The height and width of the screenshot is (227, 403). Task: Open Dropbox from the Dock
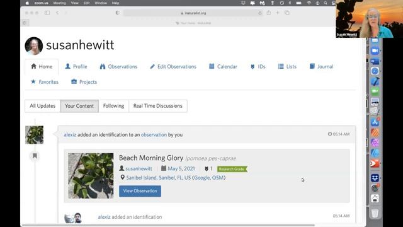[375, 178]
